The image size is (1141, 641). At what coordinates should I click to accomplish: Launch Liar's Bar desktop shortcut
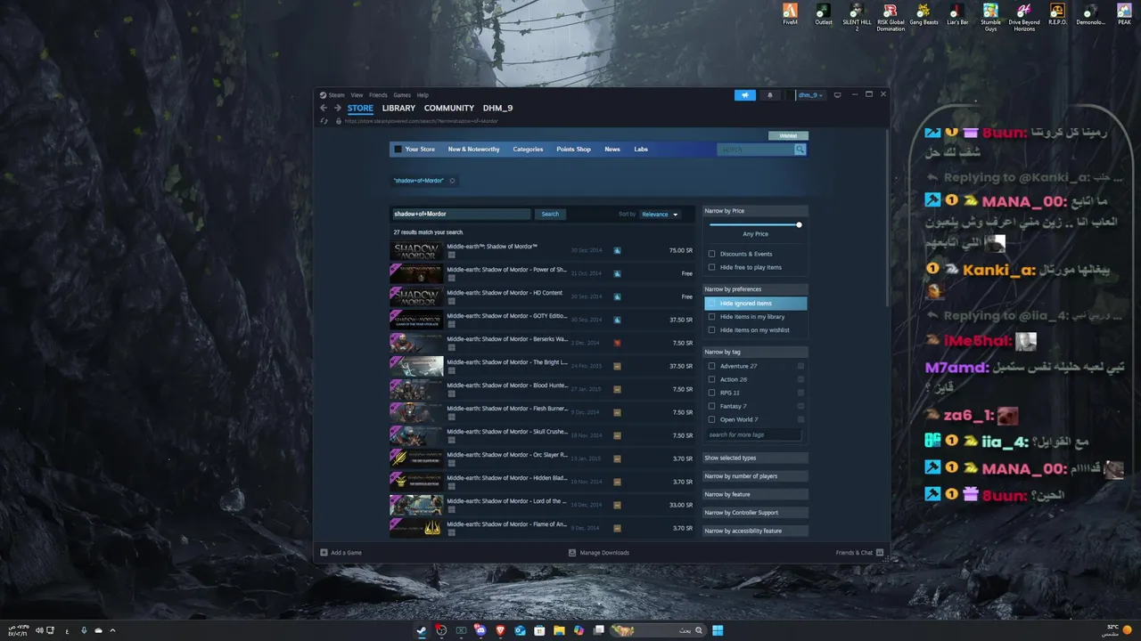[957, 14]
